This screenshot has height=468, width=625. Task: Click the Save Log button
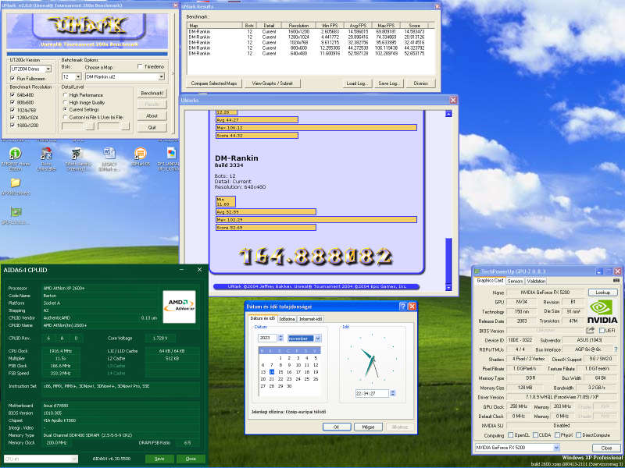tap(389, 83)
